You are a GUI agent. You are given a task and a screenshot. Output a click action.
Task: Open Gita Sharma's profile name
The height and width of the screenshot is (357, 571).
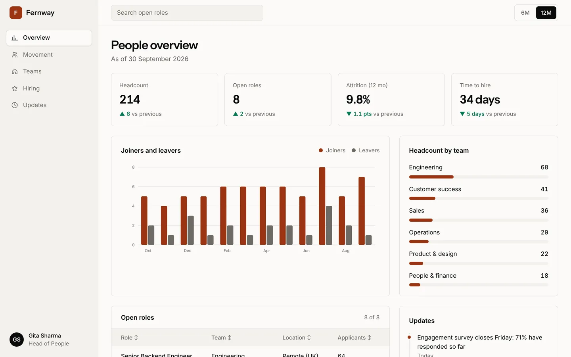tap(45, 336)
